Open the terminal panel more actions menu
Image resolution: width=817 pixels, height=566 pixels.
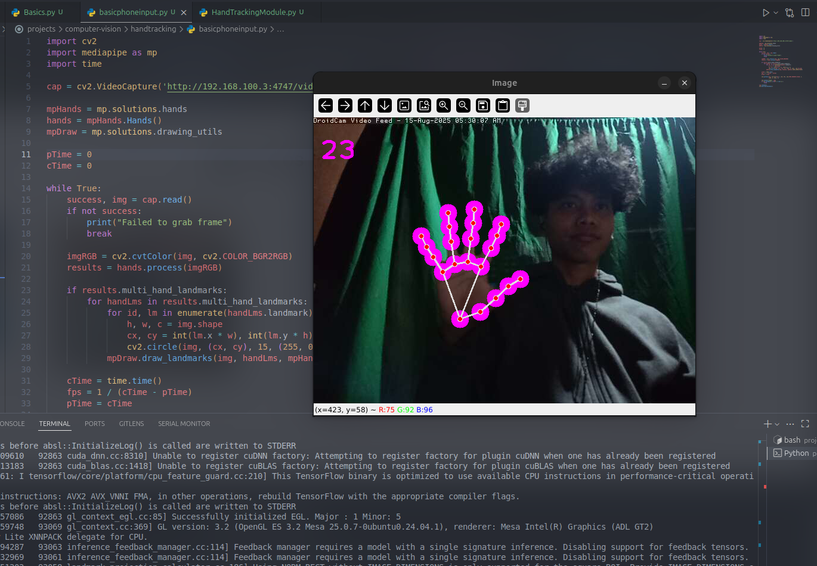[790, 424]
